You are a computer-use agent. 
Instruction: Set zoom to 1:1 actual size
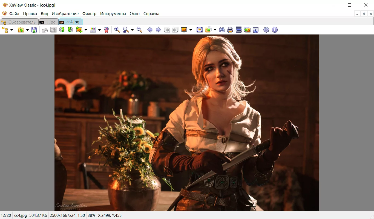pyautogui.click(x=126, y=30)
